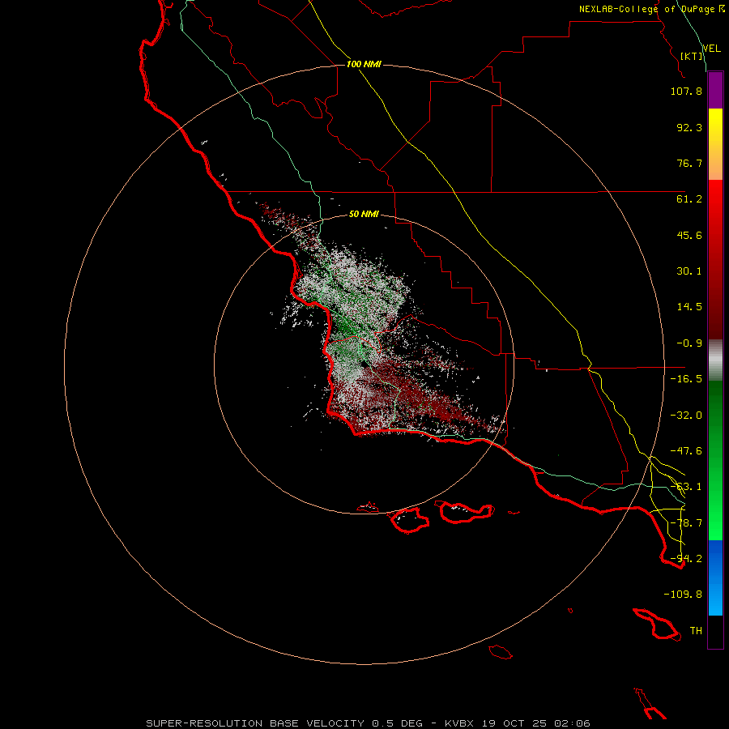Select the 92.3 velocity scale value

[689, 127]
